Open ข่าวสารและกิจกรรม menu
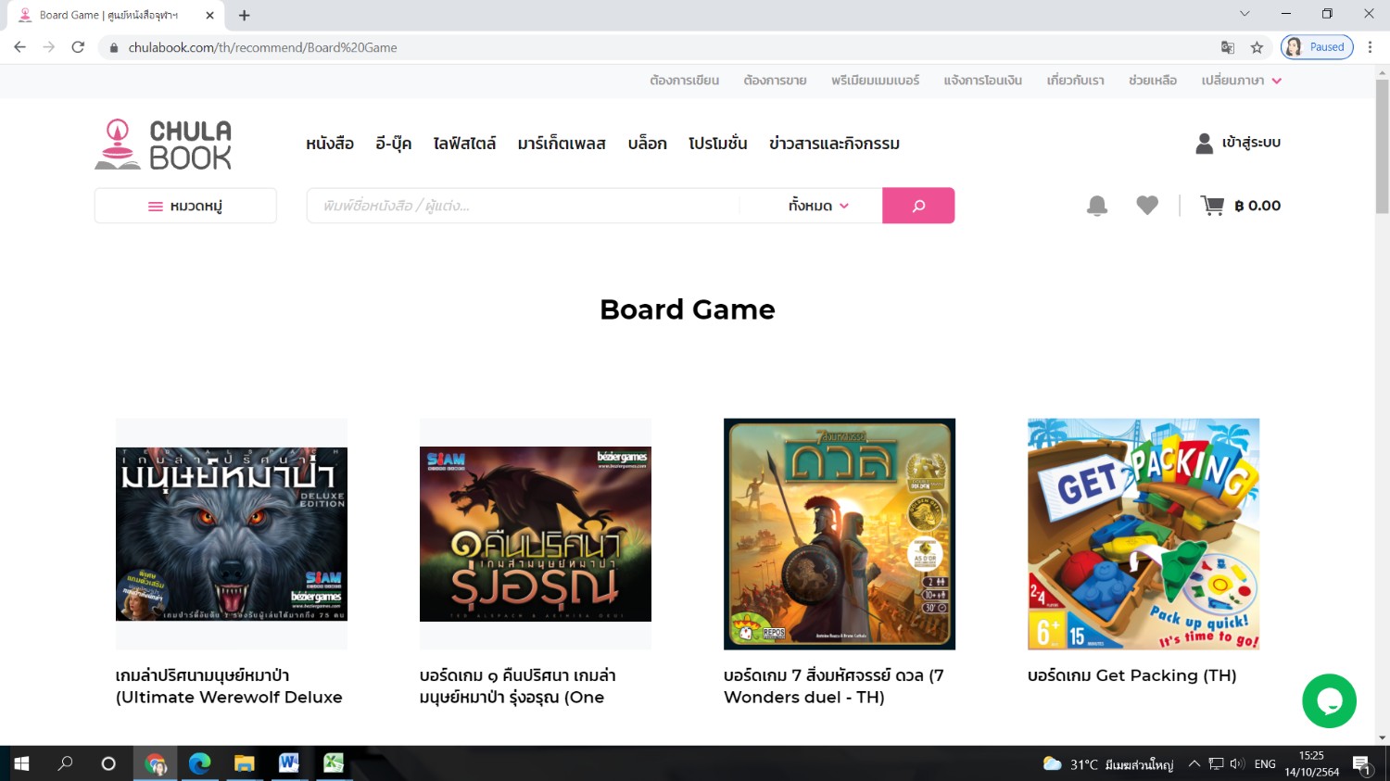This screenshot has height=781, width=1390. 834,144
